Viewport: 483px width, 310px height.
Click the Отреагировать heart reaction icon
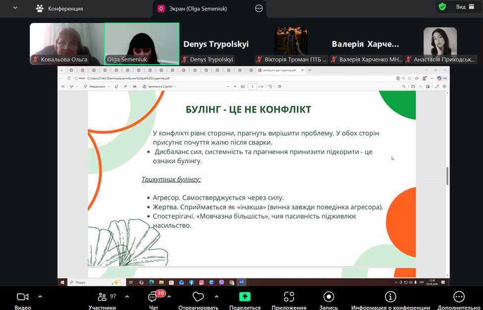pyautogui.click(x=198, y=297)
